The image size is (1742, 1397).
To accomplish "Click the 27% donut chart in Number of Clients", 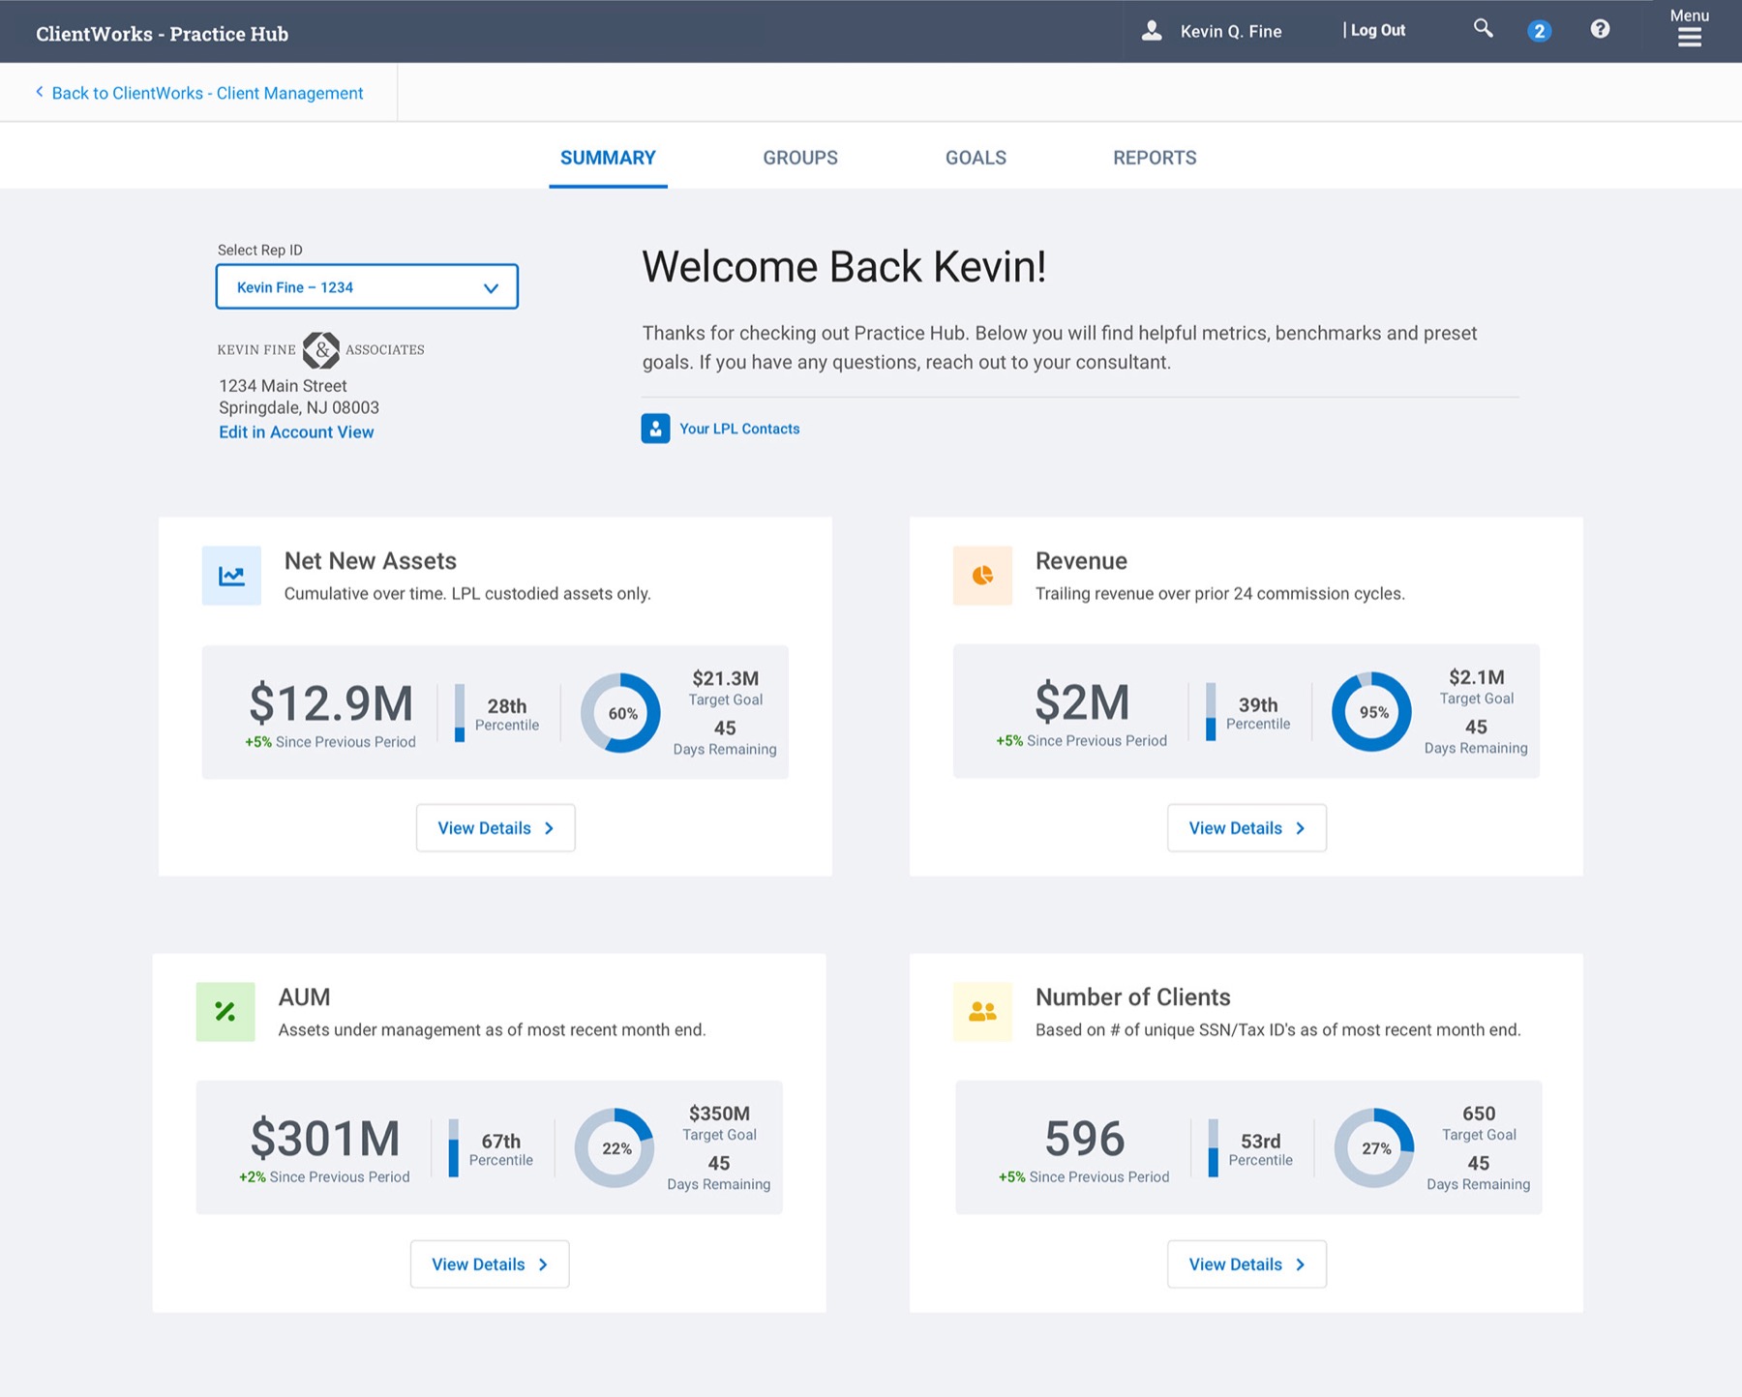I will tap(1374, 1148).
